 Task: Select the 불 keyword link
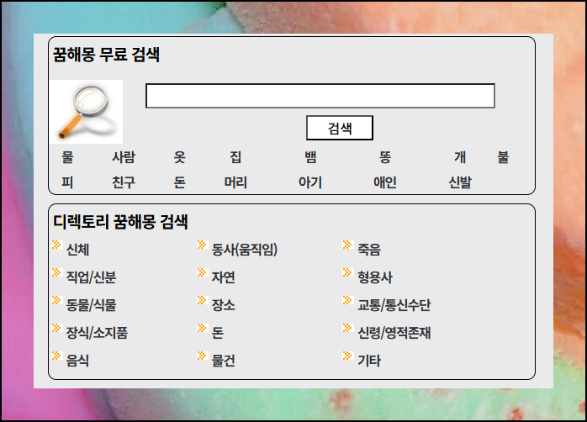point(503,157)
